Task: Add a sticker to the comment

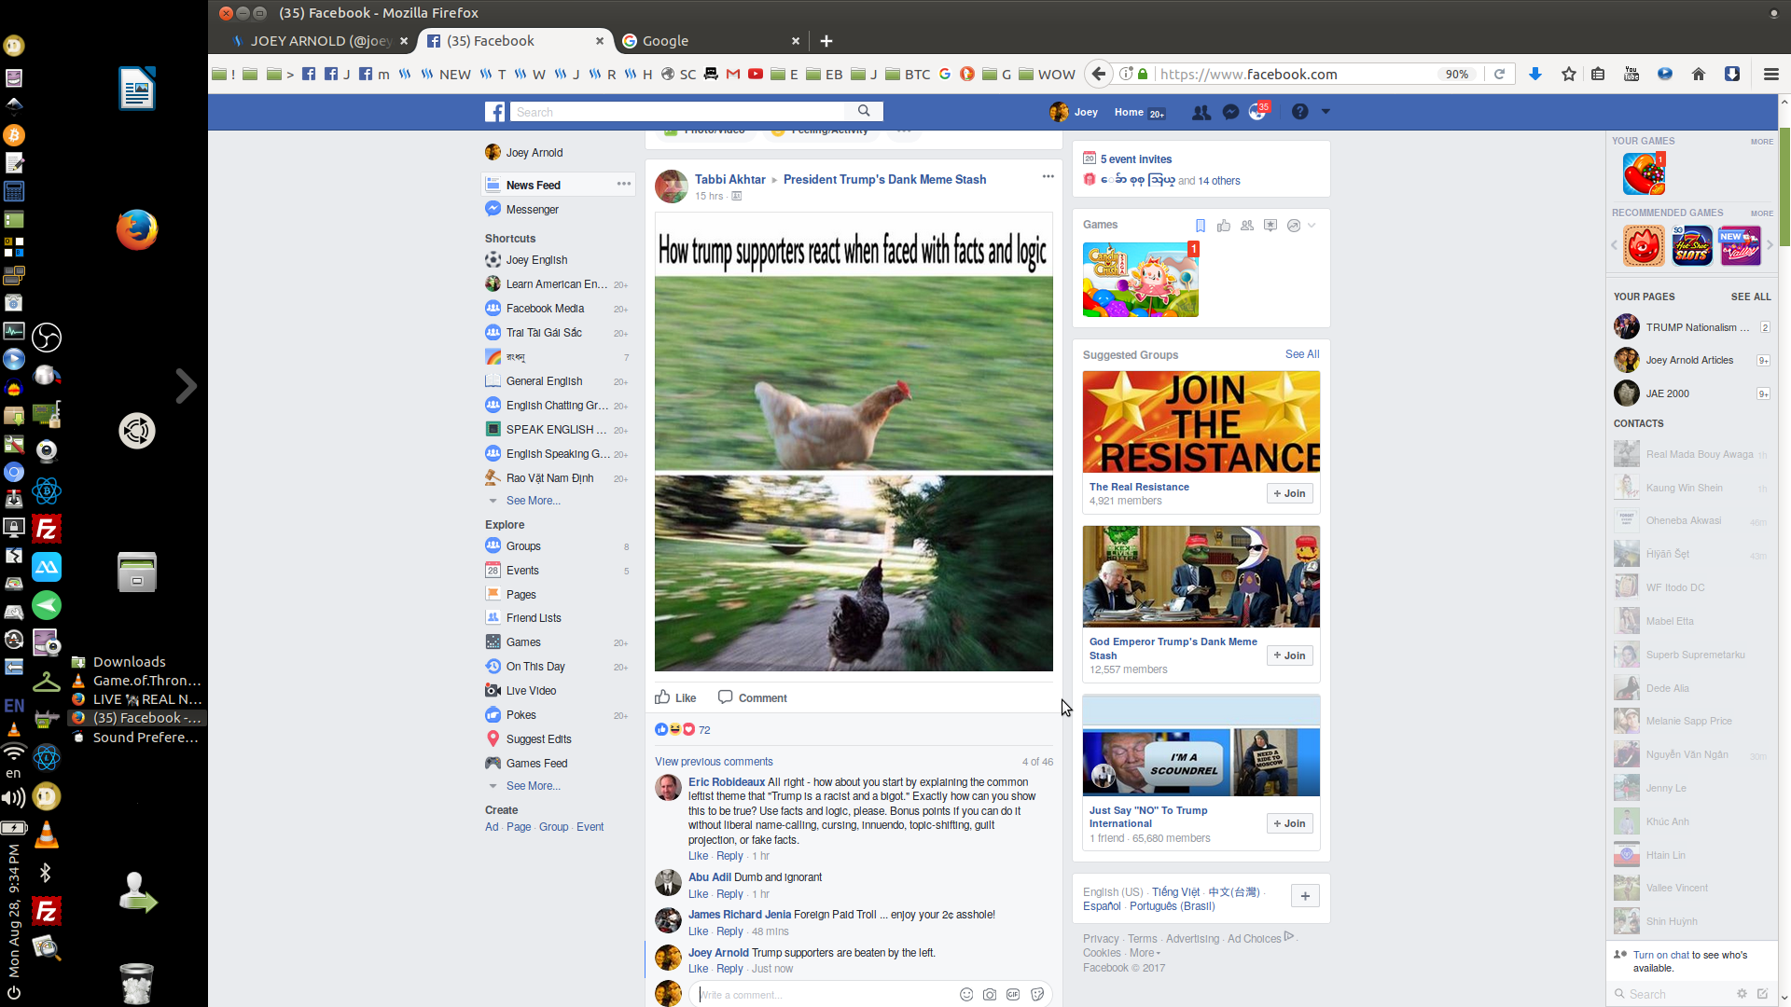Action: [x=1036, y=995]
